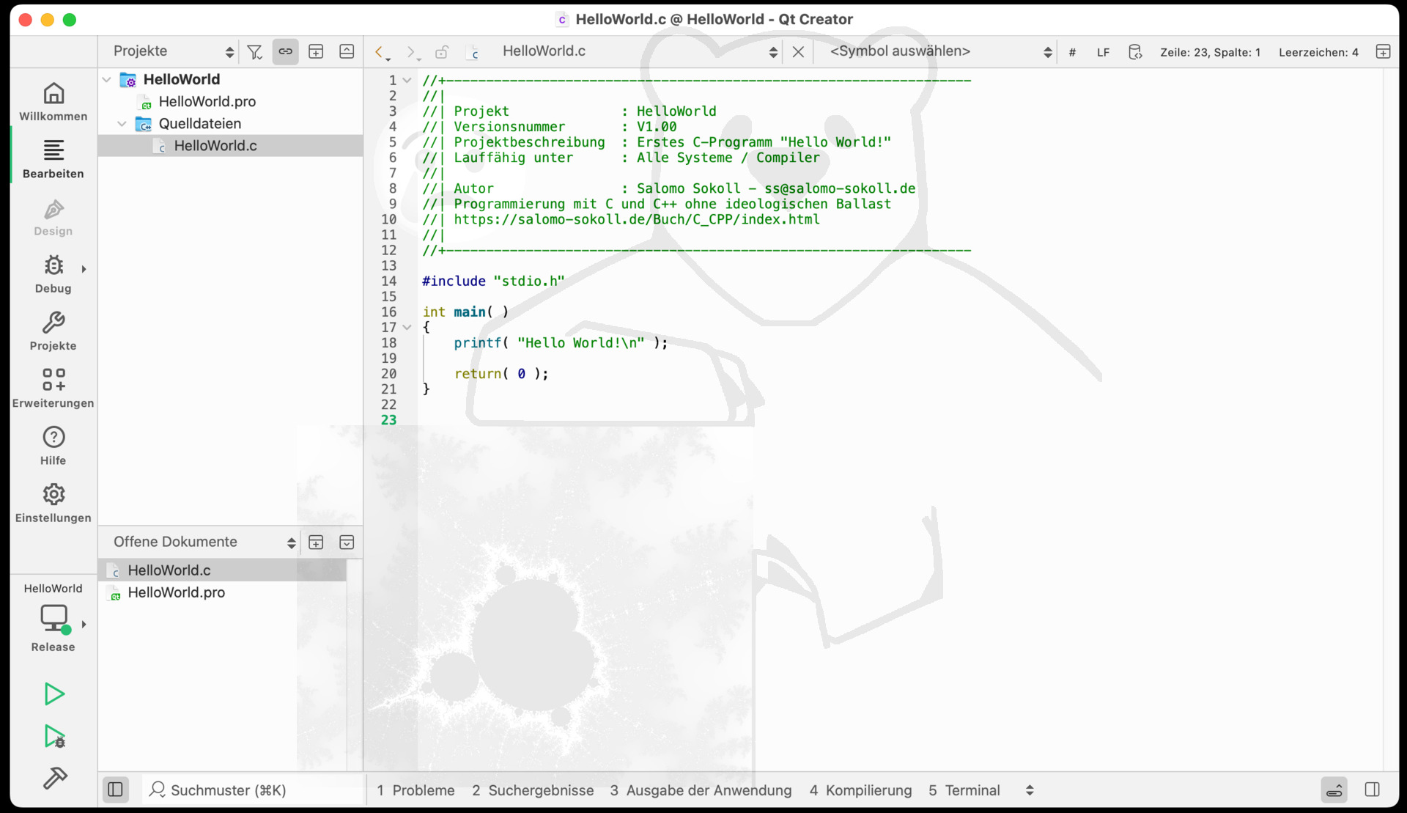The height and width of the screenshot is (813, 1407).
Task: Open Ausgabe der Anwendung pane
Action: [701, 790]
